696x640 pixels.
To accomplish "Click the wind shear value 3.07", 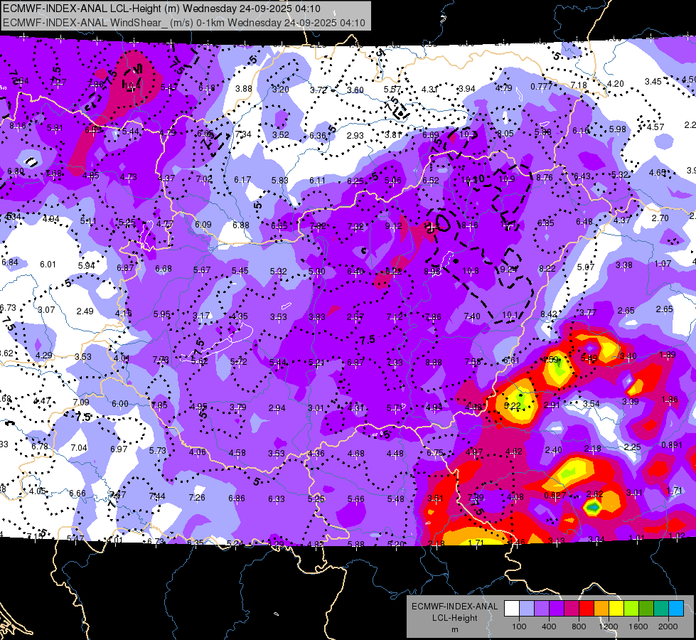I will pyautogui.click(x=46, y=309).
